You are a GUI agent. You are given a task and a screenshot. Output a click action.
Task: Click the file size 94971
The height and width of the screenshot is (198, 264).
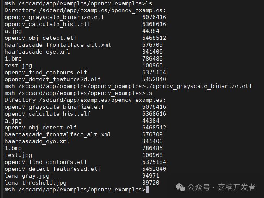pyautogui.click(x=151, y=176)
